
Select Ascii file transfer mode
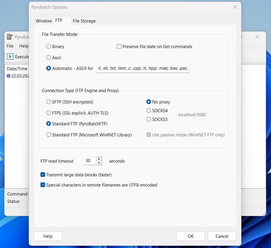49,58
